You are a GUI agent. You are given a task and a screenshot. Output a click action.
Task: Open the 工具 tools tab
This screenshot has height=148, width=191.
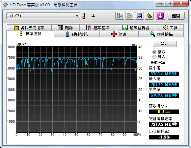(170, 28)
